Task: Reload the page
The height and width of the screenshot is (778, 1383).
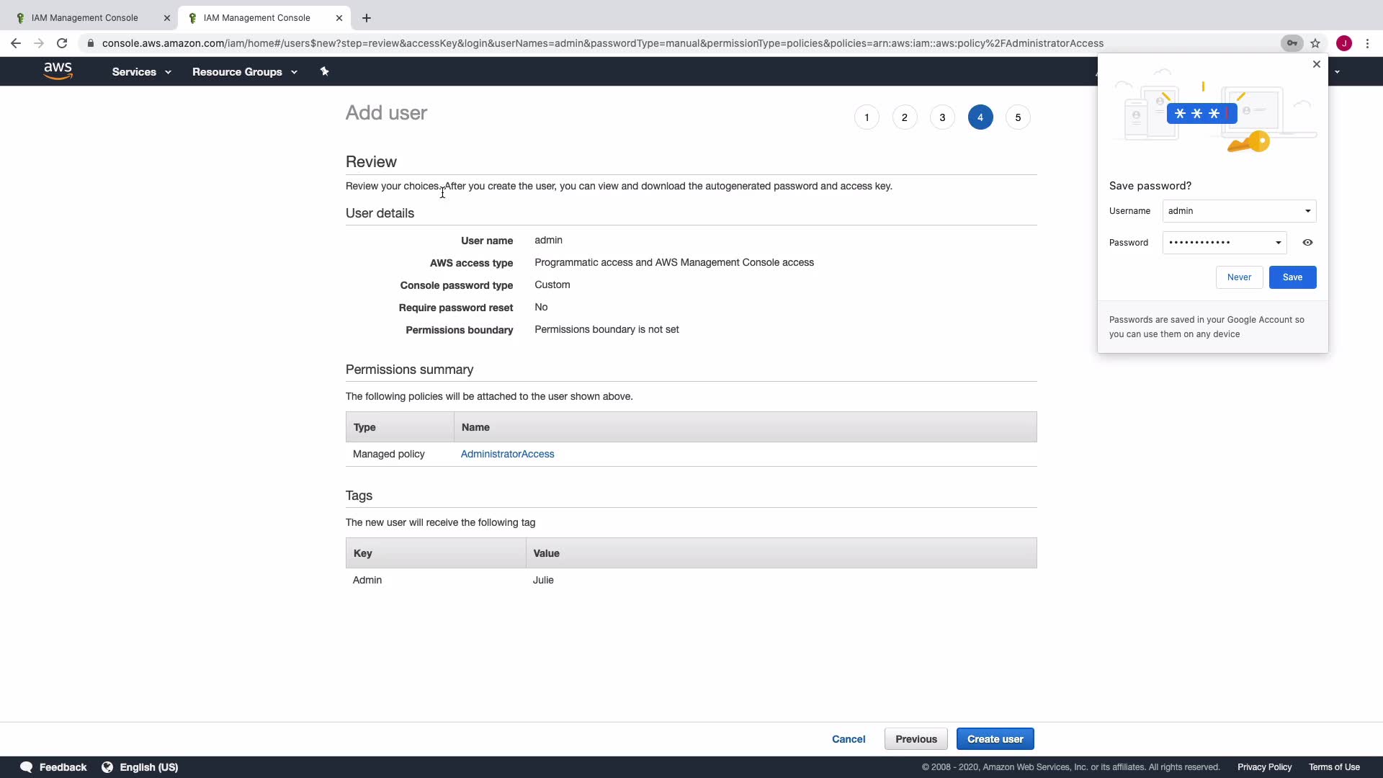Action: (62, 43)
